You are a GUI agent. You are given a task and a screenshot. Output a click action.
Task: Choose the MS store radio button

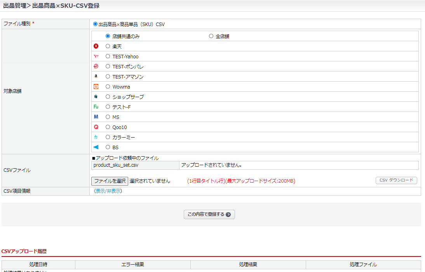click(108, 117)
